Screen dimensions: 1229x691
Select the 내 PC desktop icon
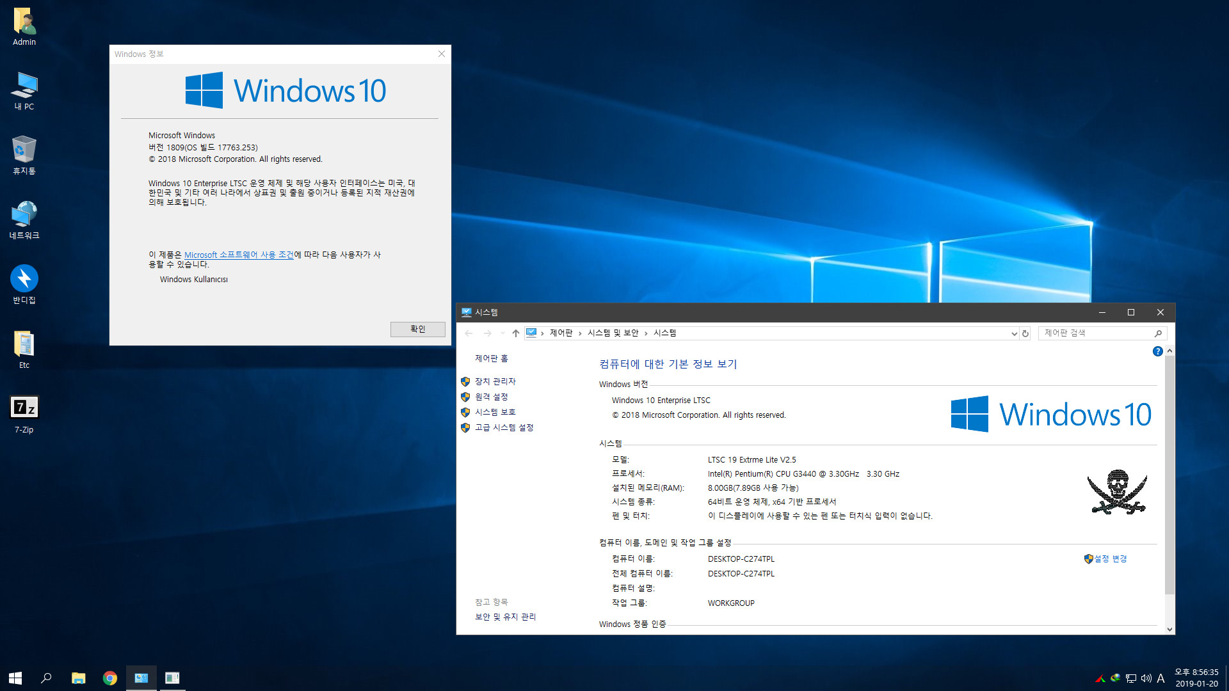coord(24,91)
